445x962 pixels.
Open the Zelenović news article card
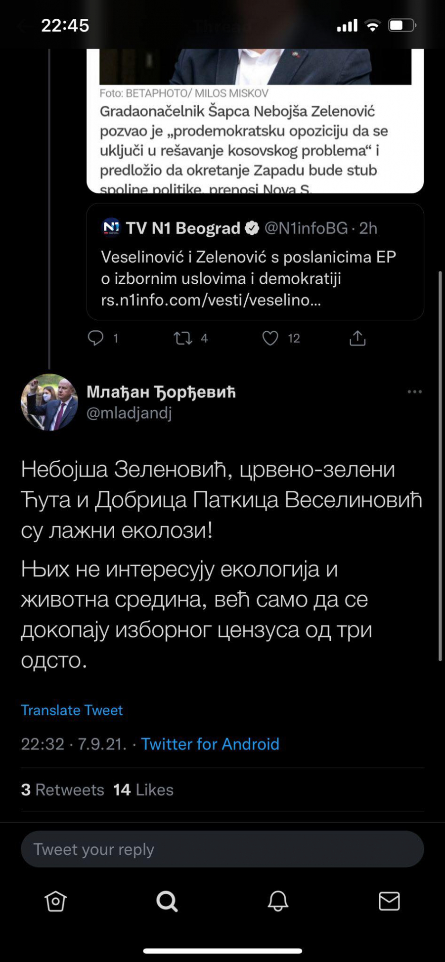click(x=255, y=141)
